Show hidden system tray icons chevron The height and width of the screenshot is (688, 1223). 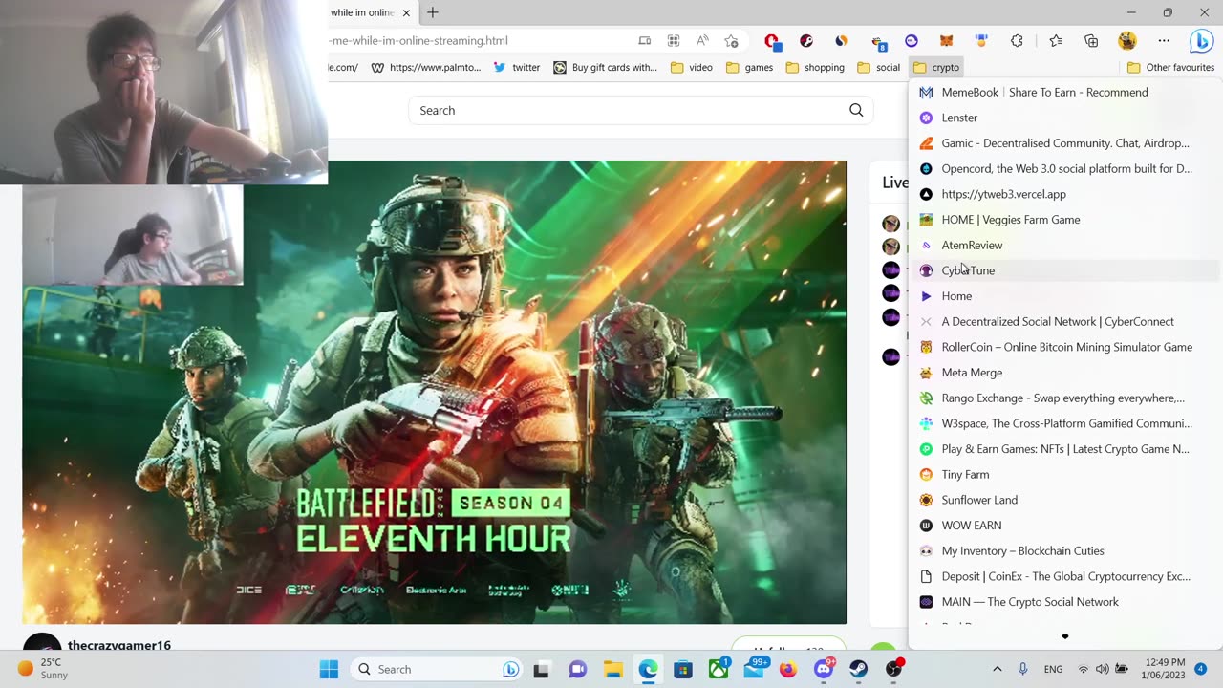(998, 669)
